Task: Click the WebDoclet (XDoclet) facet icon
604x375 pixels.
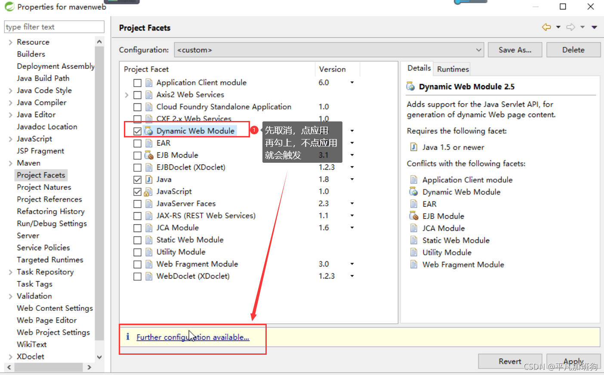Action: (x=149, y=276)
